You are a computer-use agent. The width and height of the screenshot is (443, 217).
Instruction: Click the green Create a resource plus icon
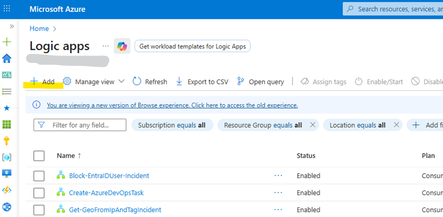tap(7, 42)
